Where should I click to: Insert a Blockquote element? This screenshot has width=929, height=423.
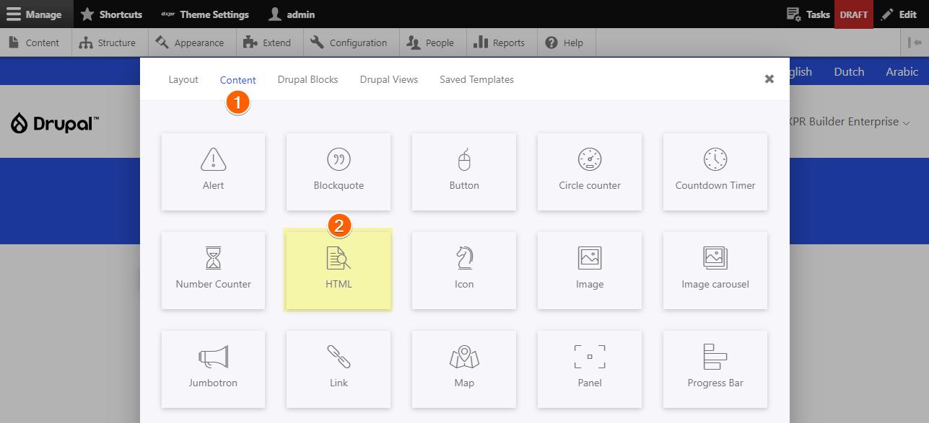point(339,172)
